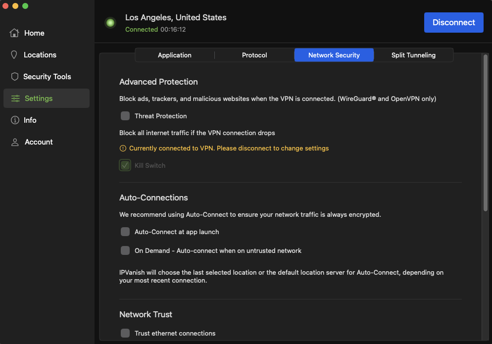Enable On Demand auto-connect for untrusted networks
The width and height of the screenshot is (492, 344).
[x=125, y=250]
